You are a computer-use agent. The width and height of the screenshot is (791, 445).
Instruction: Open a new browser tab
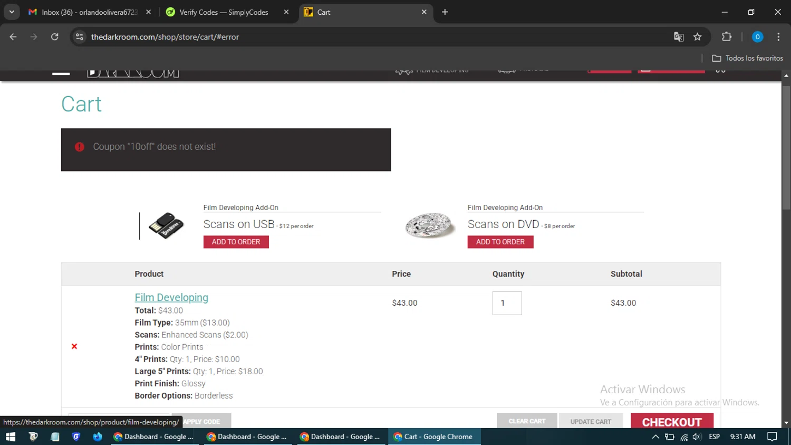click(445, 12)
